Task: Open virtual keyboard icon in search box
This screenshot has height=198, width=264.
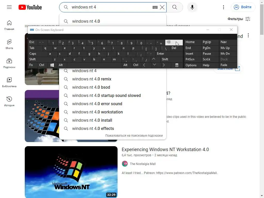Action: click(x=155, y=7)
